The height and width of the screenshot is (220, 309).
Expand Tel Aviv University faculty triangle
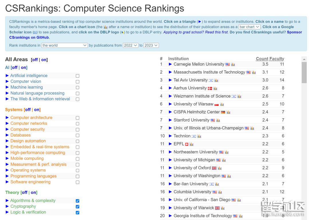170,80
